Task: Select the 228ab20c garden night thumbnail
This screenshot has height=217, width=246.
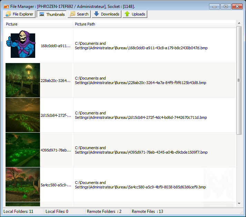Action: (23, 80)
